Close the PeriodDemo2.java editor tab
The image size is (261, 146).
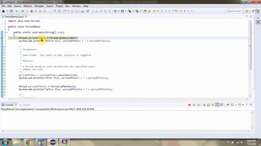point(26,17)
